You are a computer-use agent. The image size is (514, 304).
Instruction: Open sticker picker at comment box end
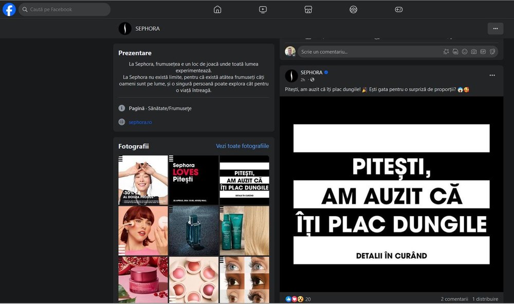(492, 52)
